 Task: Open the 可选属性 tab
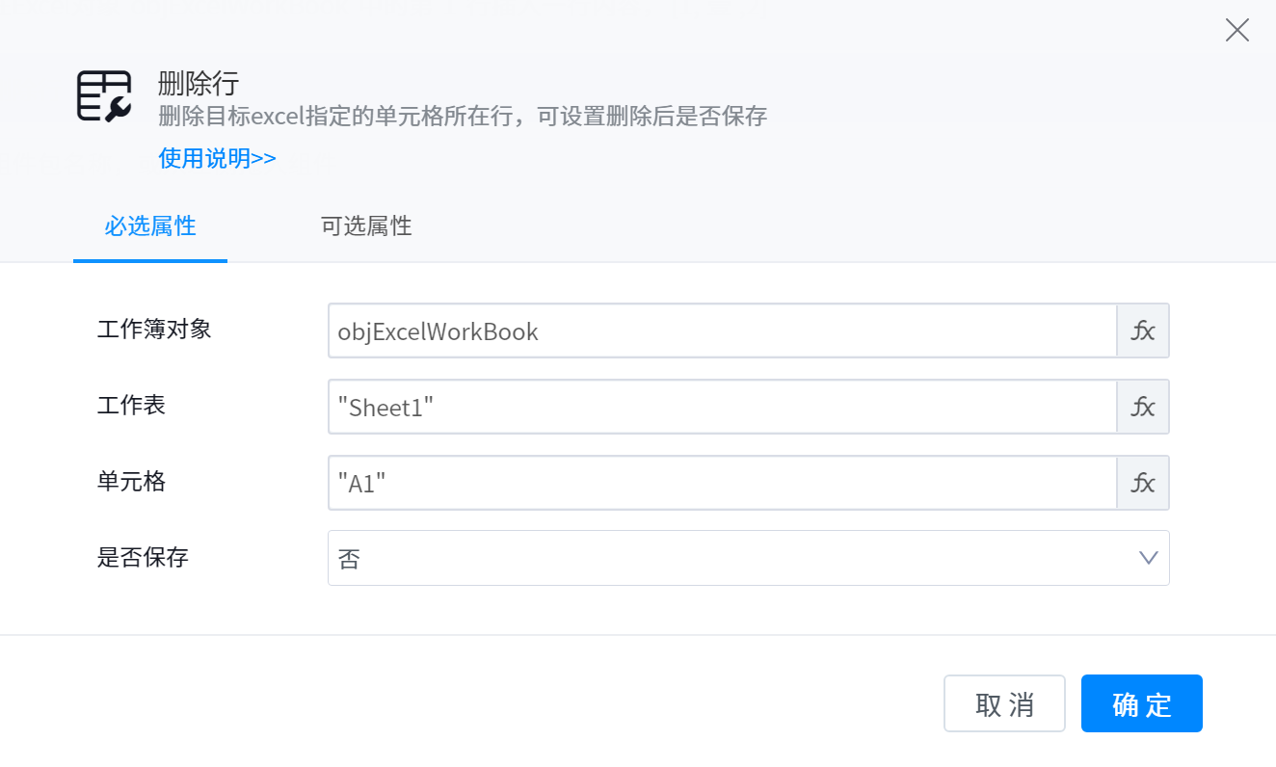pos(366,226)
